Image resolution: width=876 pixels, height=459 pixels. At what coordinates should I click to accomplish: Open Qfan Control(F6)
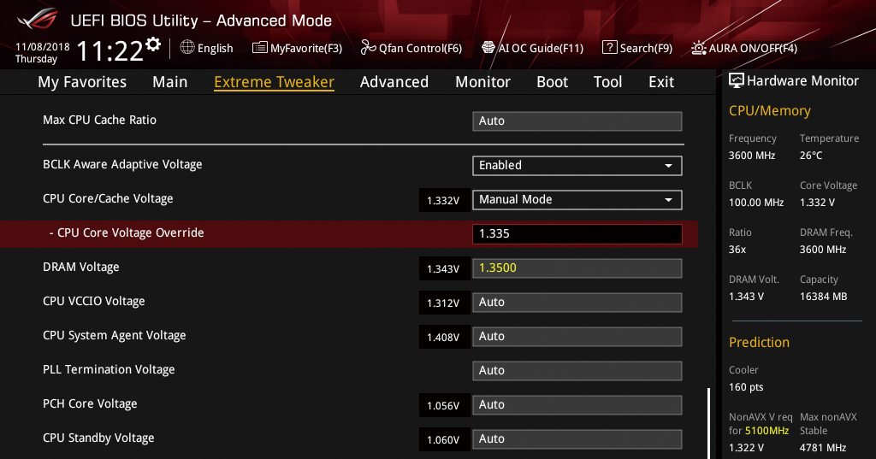(x=420, y=49)
